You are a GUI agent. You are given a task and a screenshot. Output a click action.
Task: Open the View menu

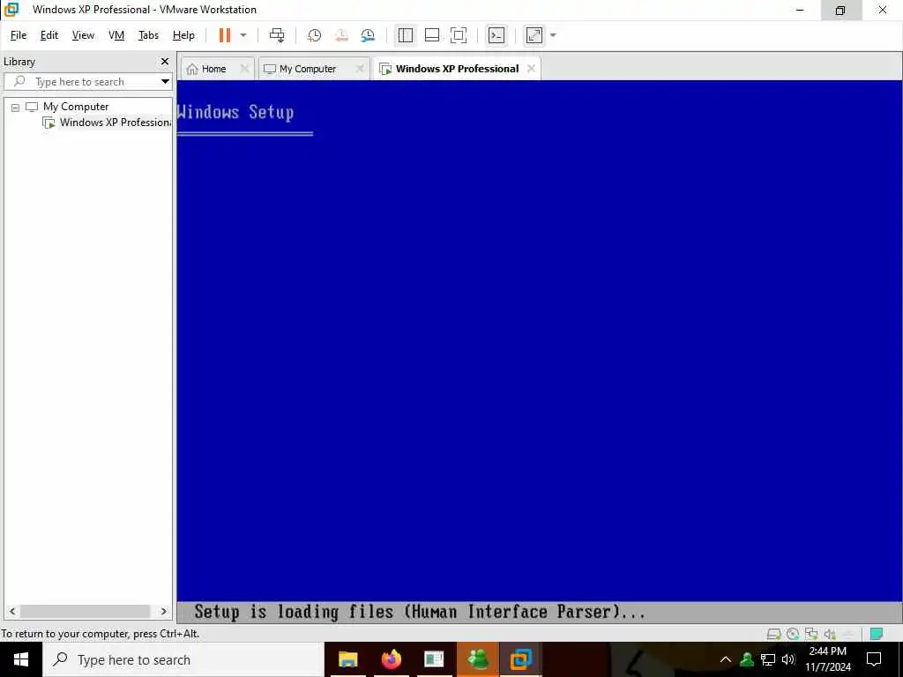[x=83, y=35]
